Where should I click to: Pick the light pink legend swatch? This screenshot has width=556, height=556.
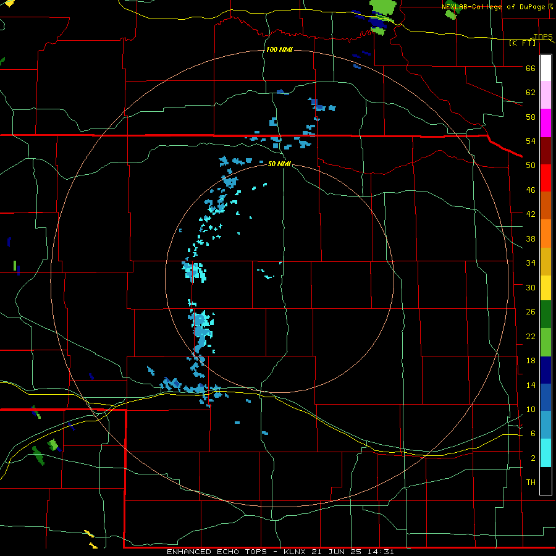[545, 95]
